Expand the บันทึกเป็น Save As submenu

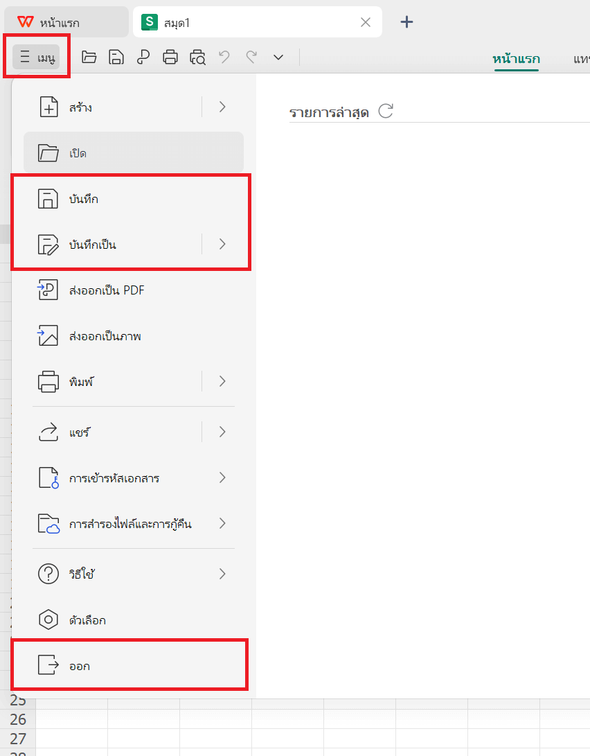(222, 244)
